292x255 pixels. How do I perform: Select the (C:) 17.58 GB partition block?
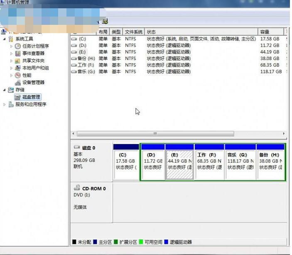126,161
